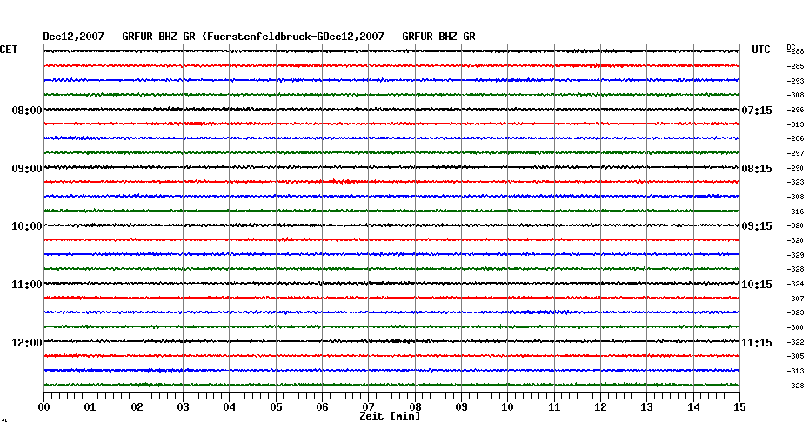Click the 11:00 CET time label
Viewport: 809px width, 430px height.
[x=27, y=285]
